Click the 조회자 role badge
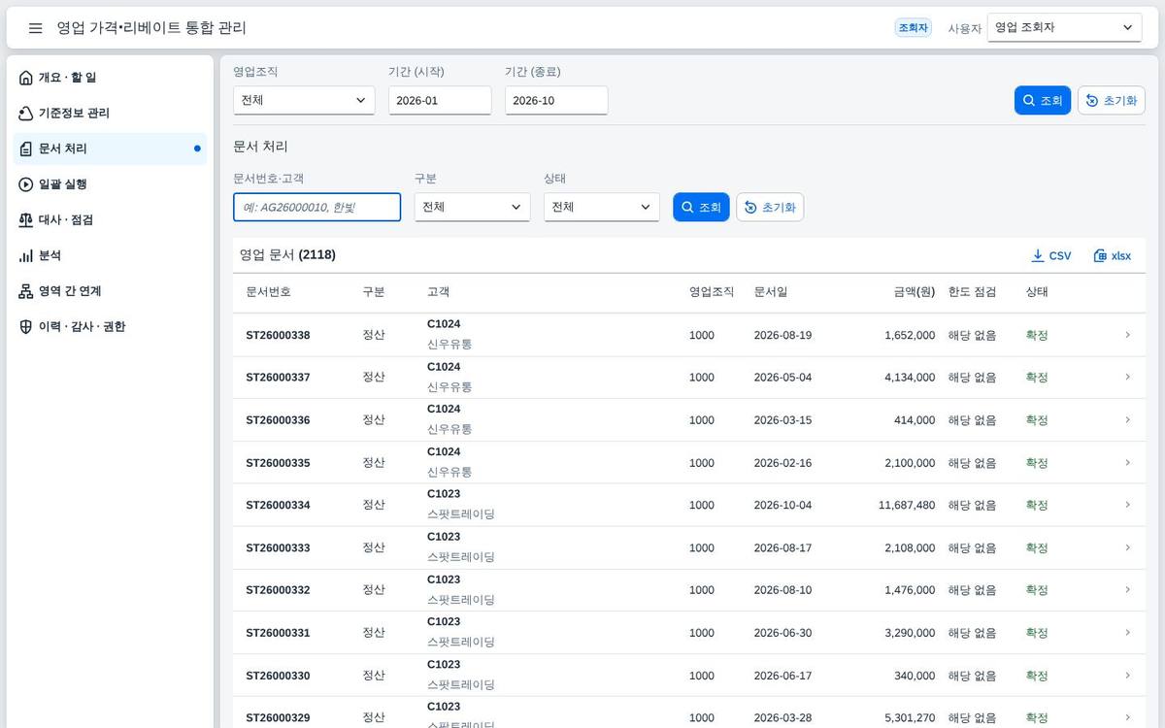This screenshot has width=1165, height=728. point(913,28)
